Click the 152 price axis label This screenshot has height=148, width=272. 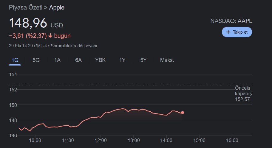click(x=13, y=90)
